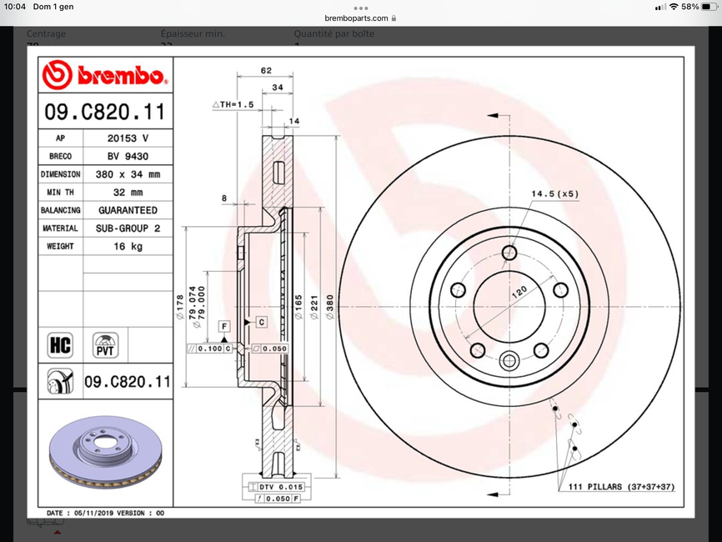
Task: Tap the multitasking three-dots icon
Action: [x=360, y=8]
